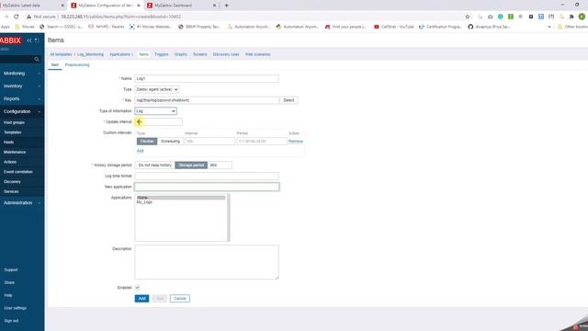The width and height of the screenshot is (588, 331).
Task: Click the Select button beside Key
Action: [288, 100]
